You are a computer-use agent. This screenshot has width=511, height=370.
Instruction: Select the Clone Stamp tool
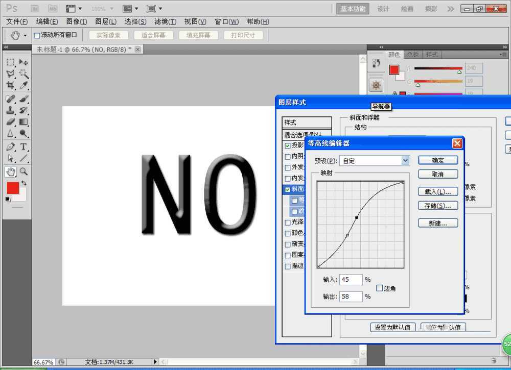[10, 110]
